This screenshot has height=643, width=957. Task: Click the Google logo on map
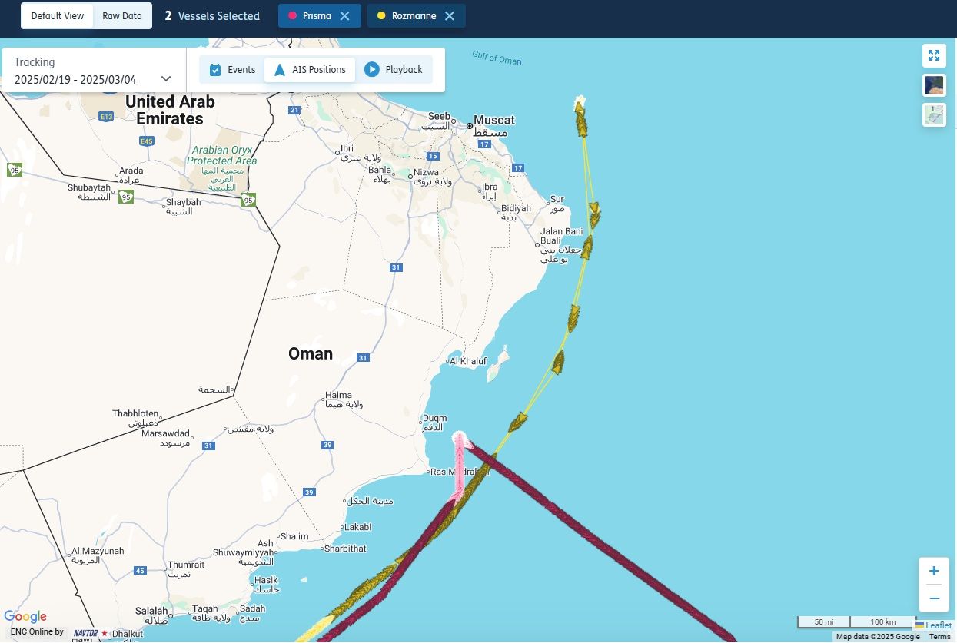[x=25, y=617]
